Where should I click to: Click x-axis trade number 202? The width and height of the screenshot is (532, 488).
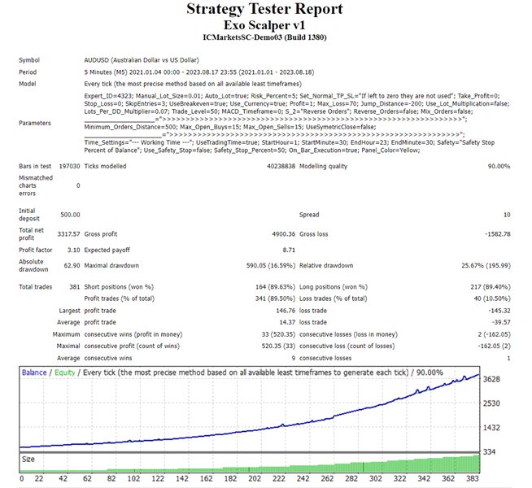tap(255, 478)
